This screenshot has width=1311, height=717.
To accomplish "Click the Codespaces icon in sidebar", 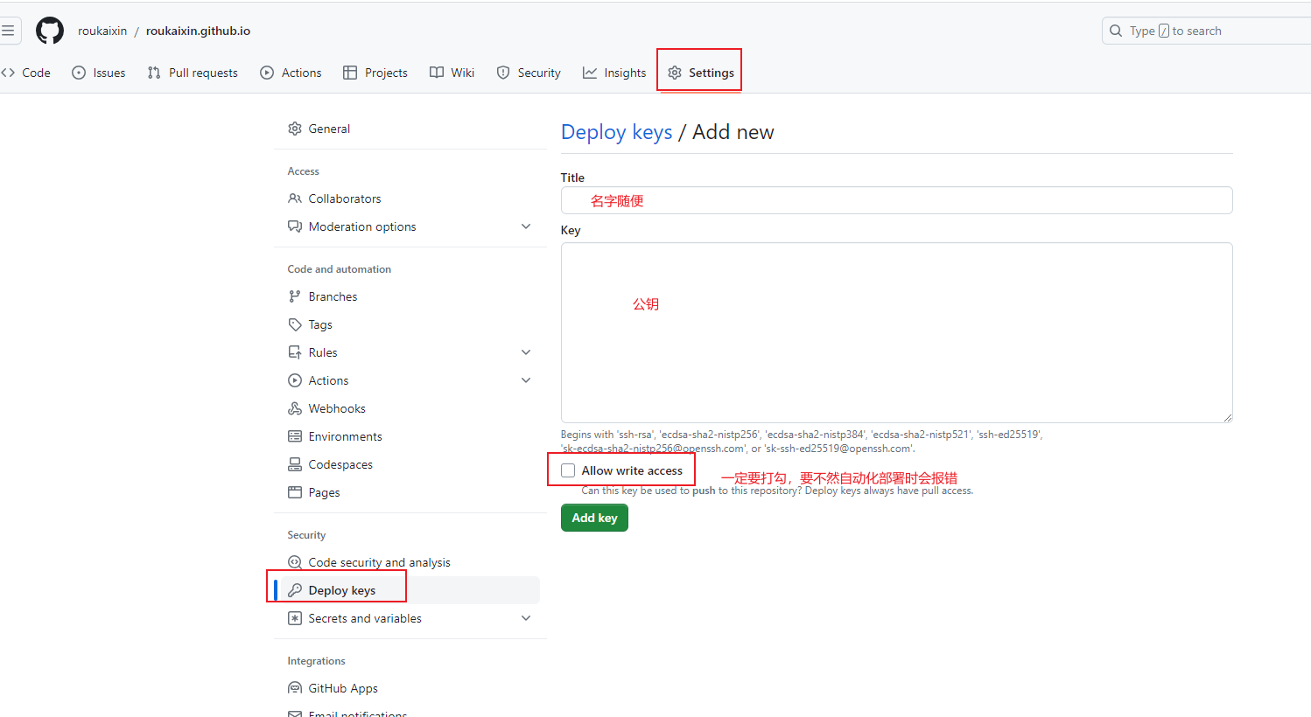I will click(x=295, y=464).
